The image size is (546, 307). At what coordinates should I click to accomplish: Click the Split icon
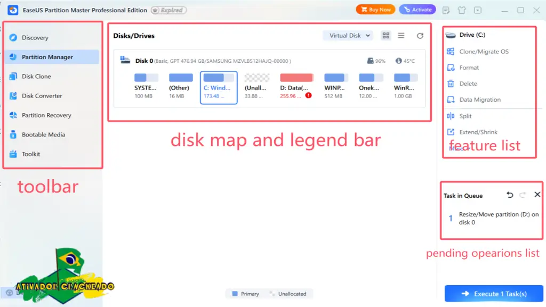click(x=451, y=116)
